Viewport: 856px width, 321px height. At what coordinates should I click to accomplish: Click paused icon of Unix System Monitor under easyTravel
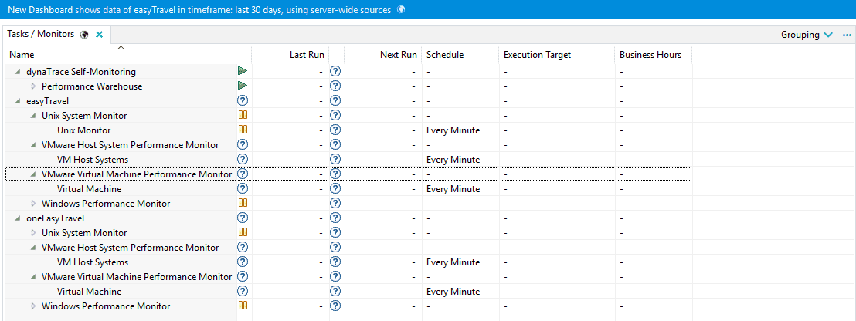point(243,115)
